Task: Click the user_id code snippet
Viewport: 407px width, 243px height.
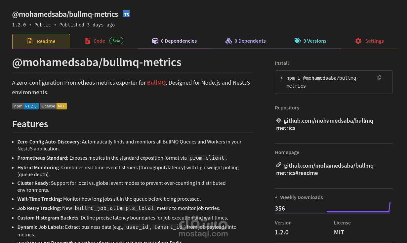Action: (x=137, y=227)
